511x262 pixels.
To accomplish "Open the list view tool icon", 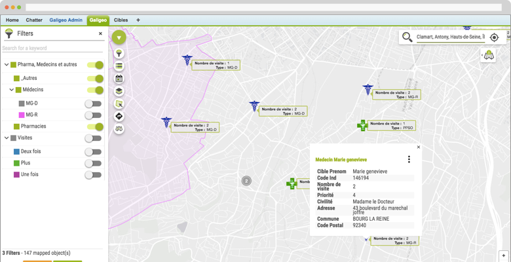I will (x=119, y=66).
